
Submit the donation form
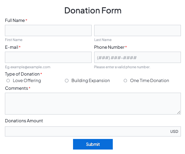[93, 144]
